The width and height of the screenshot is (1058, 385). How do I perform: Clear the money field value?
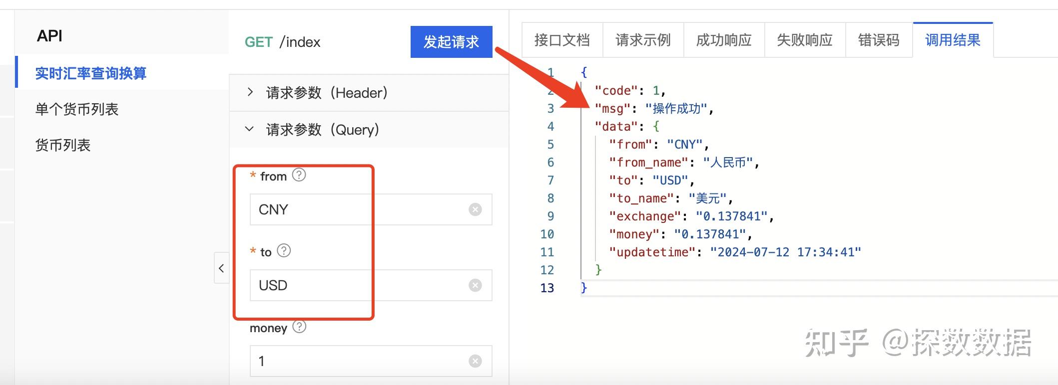(x=475, y=361)
